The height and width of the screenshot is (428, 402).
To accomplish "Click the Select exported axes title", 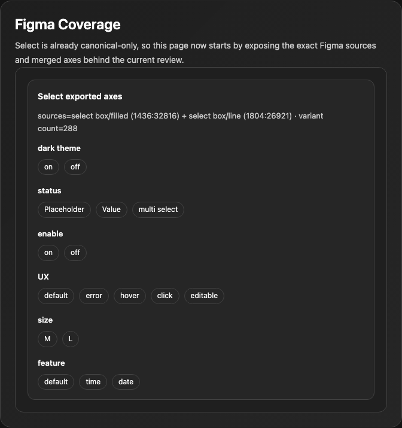I will (80, 96).
